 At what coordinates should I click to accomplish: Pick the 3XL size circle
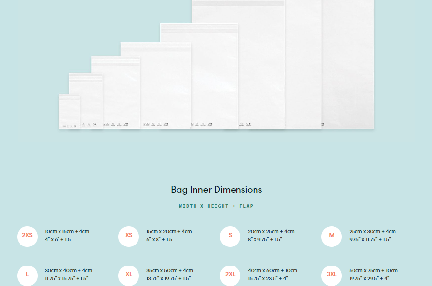[332, 275]
